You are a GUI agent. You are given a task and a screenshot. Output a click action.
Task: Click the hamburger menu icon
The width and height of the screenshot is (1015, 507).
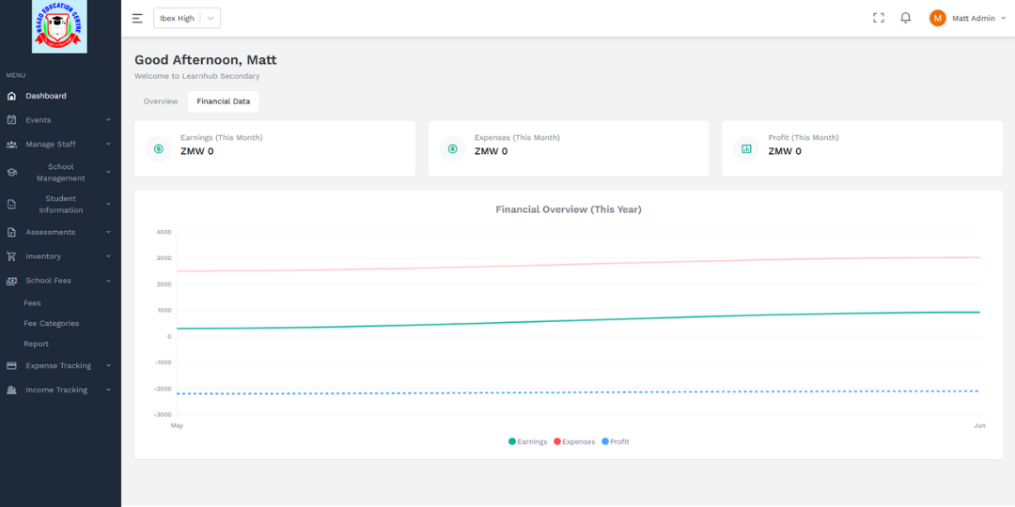137,18
